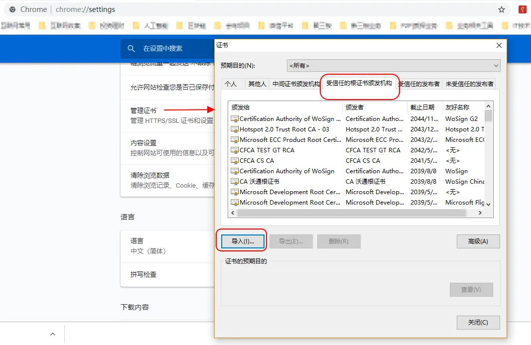Click certificate icon of CFCA TEST GT RCA row

[234, 150]
